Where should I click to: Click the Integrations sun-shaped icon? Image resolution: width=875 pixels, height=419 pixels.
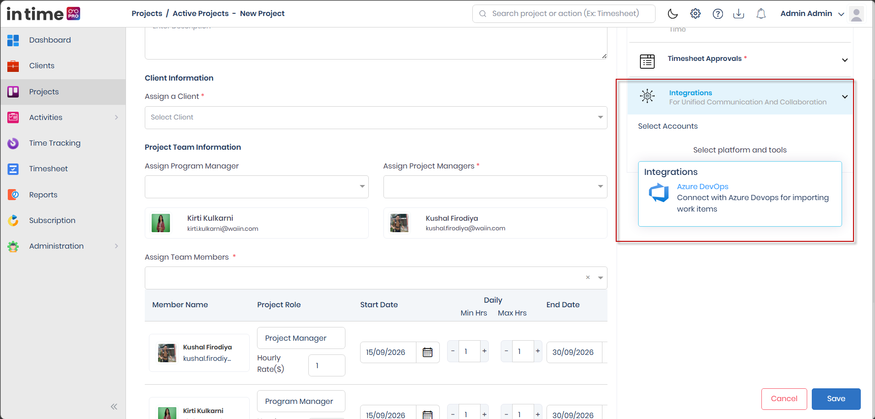tap(647, 96)
